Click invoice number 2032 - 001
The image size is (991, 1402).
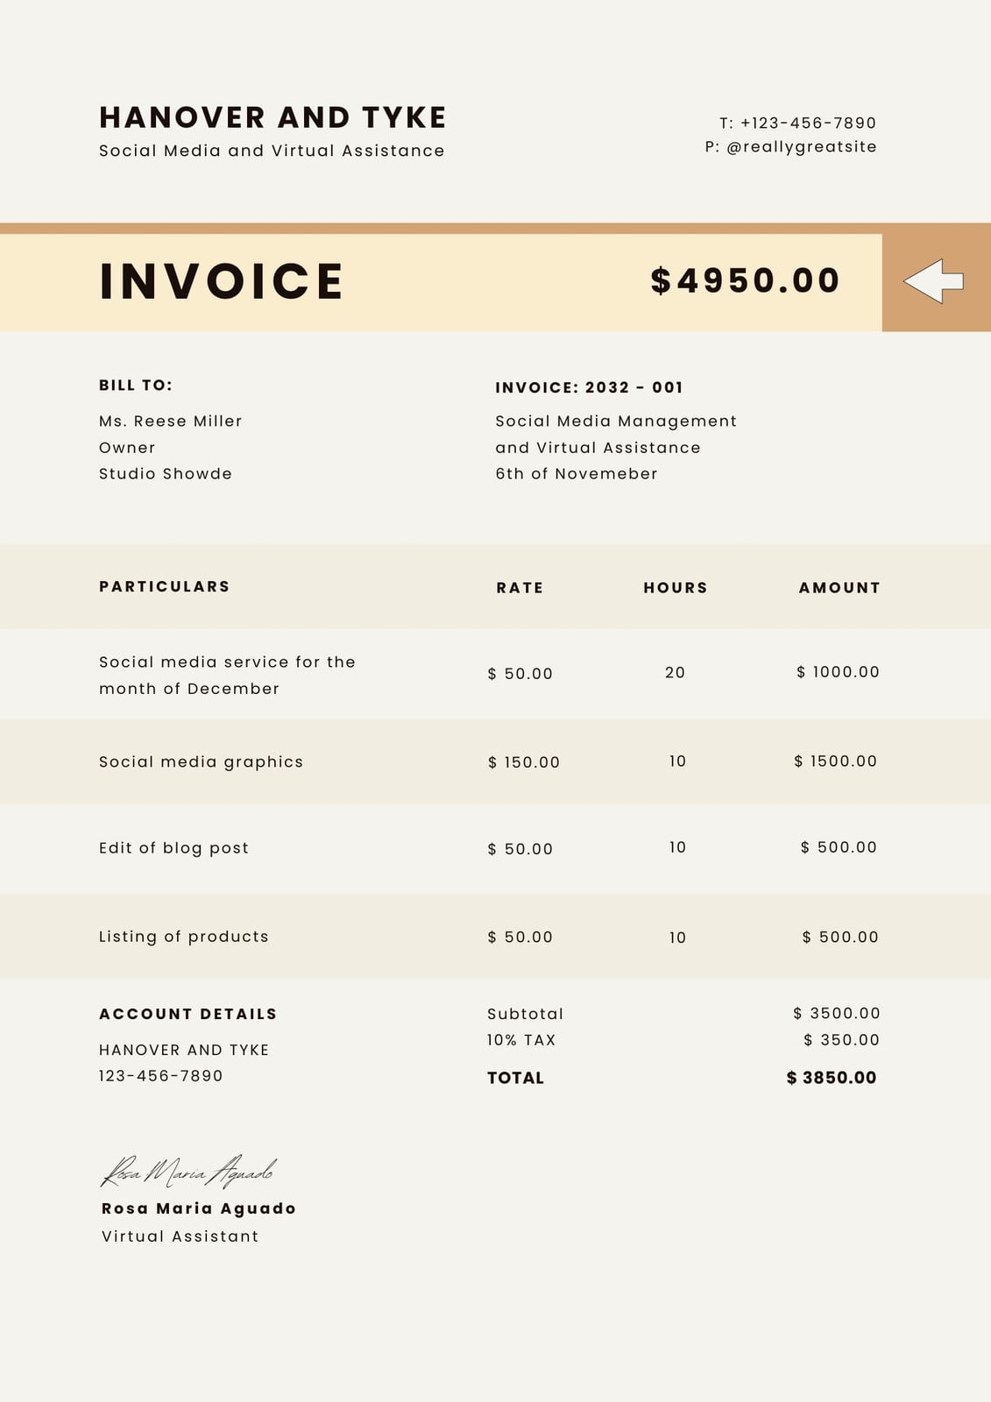pos(634,387)
